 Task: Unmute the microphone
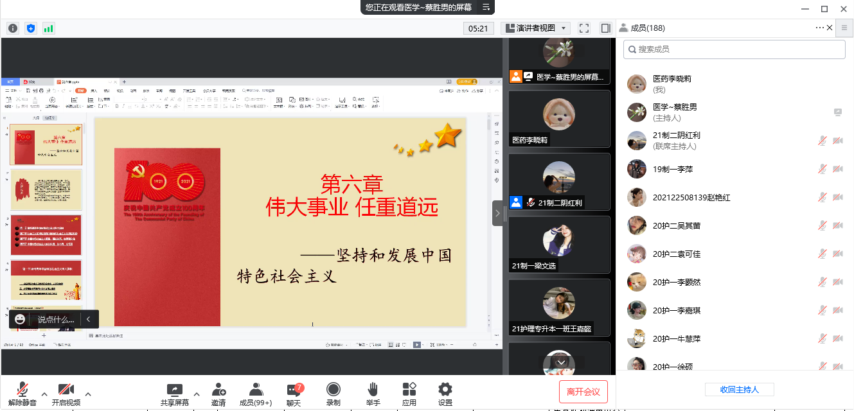22,393
